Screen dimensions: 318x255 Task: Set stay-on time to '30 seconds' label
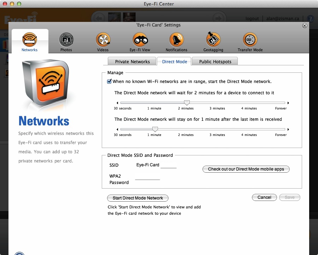(x=123, y=135)
